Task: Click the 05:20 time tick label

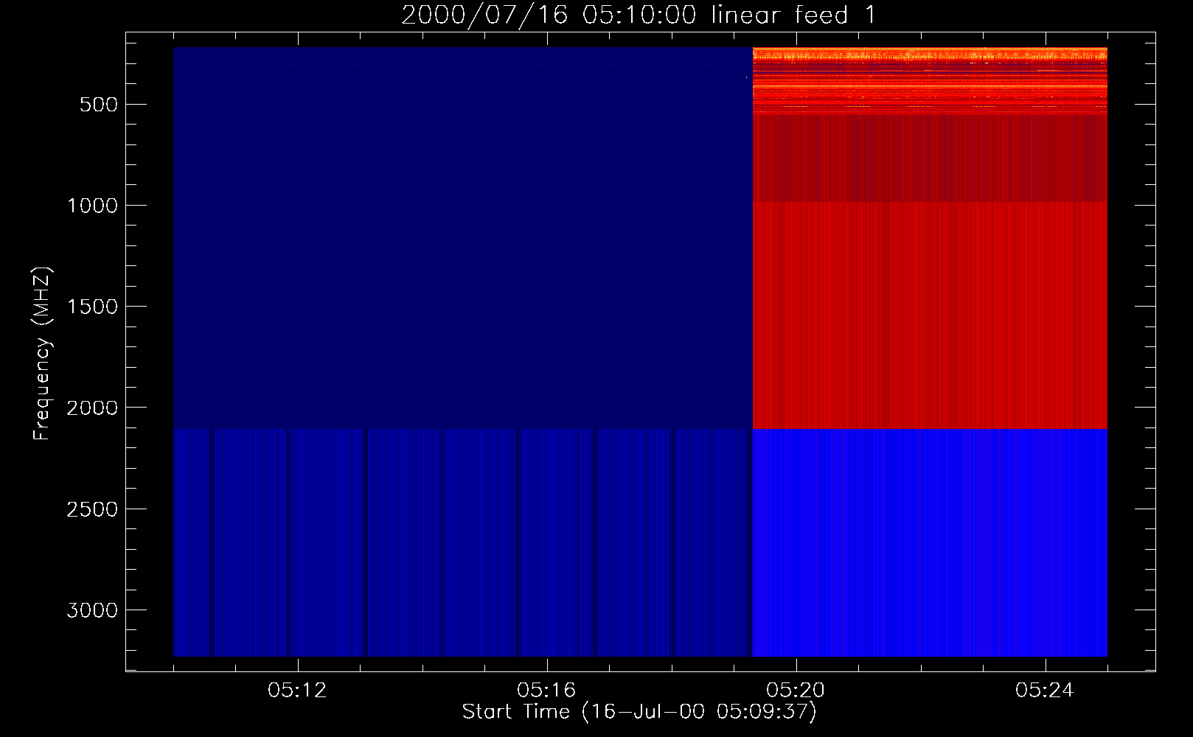Action: 796,691
